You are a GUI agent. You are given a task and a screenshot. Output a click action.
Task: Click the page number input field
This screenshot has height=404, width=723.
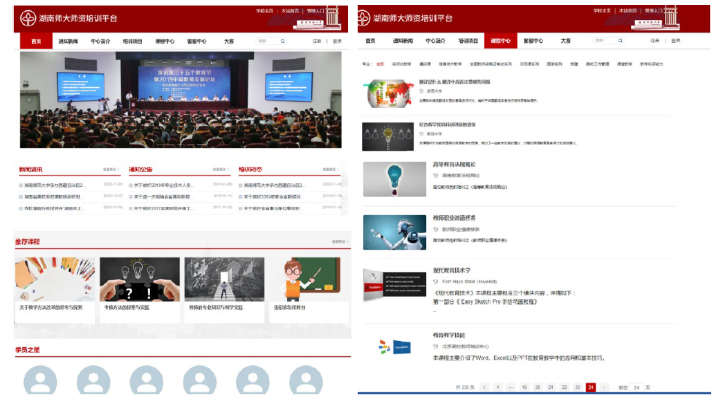pyautogui.click(x=637, y=387)
